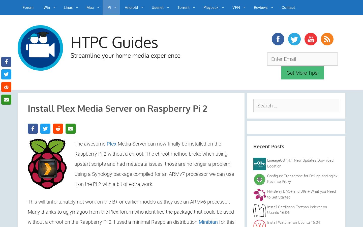Image resolution: width=363 pixels, height=227 pixels.
Task: Expand the Linux menu dropdown arrow
Action: coord(77,8)
